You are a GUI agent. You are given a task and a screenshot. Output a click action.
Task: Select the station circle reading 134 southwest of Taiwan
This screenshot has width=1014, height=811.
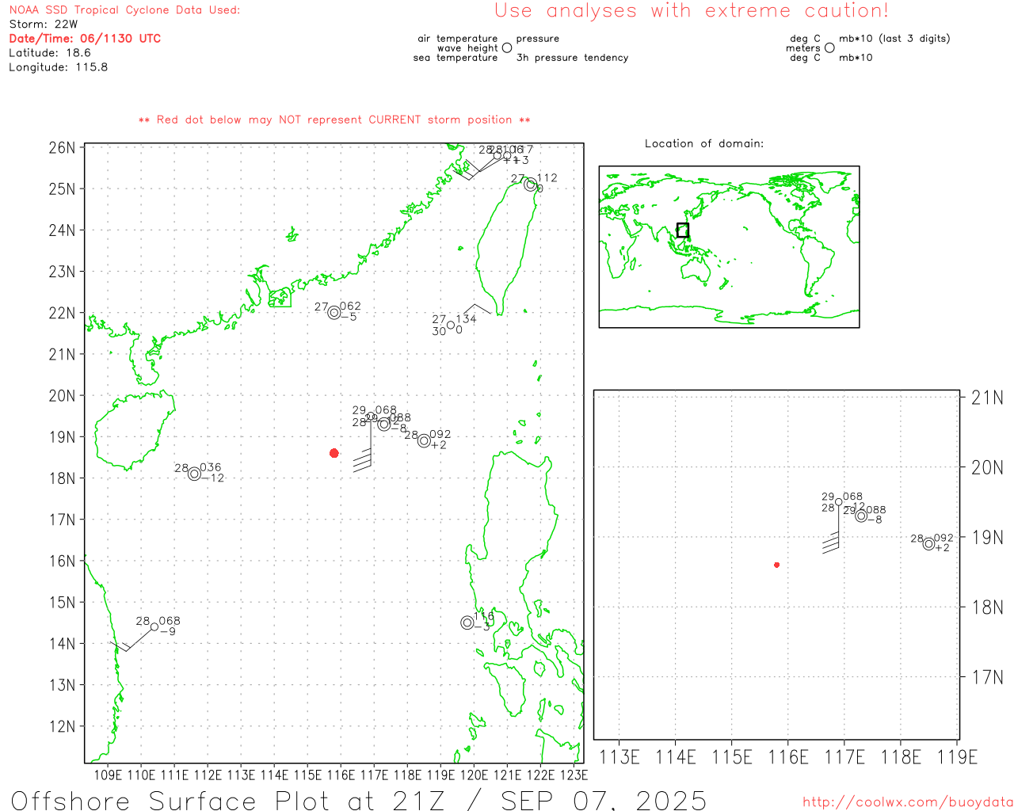pos(451,325)
